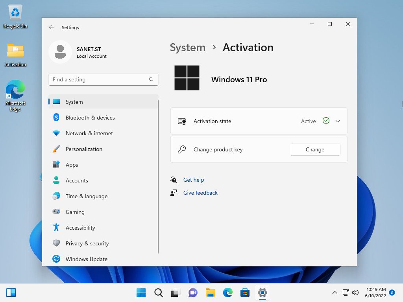This screenshot has height=302, width=403.
Task: Click the Network wifi icon in sidebar
Action: [x=56, y=133]
